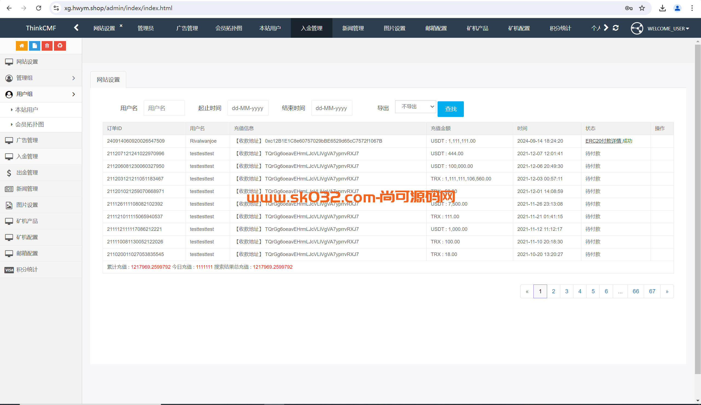
Task: Focus the 用户名 input field
Action: (x=164, y=108)
